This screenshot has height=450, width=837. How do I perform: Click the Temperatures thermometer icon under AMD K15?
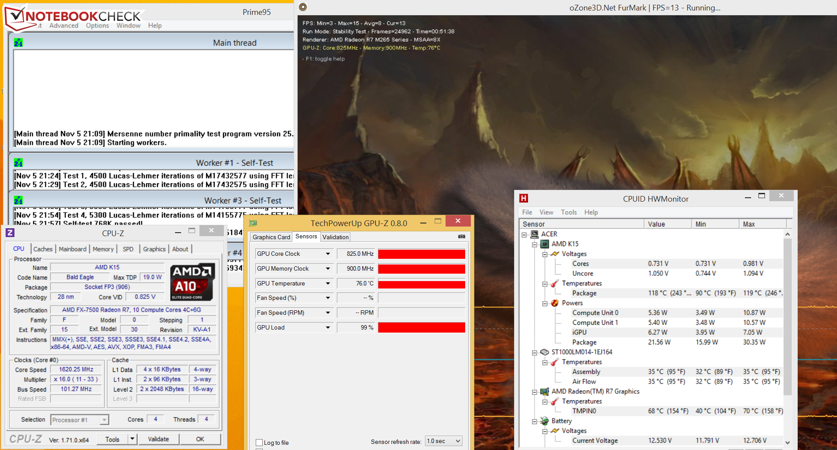pos(555,283)
